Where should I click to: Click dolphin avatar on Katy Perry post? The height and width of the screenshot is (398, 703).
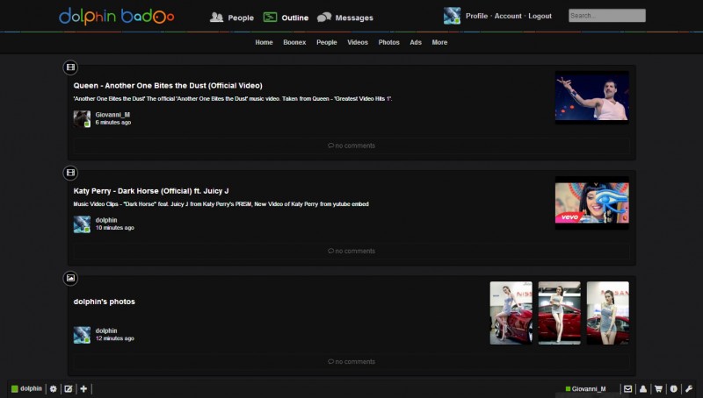[x=82, y=224]
